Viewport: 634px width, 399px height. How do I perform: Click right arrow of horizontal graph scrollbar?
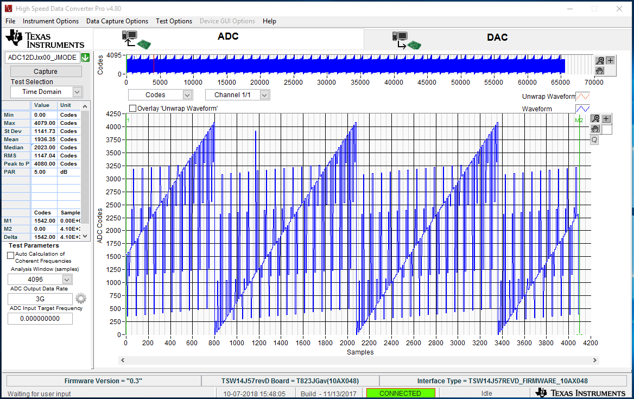[595, 360]
